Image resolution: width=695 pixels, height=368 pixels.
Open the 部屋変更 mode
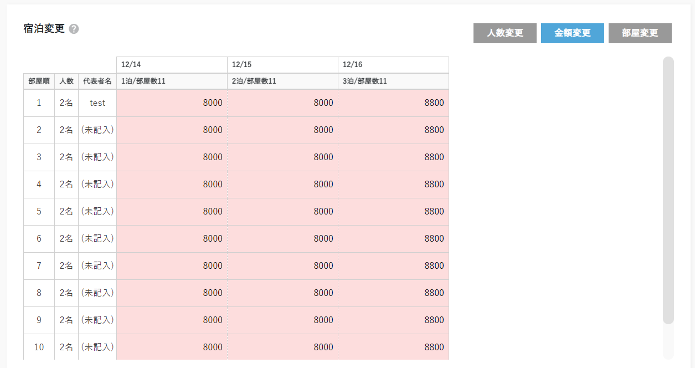(x=640, y=33)
